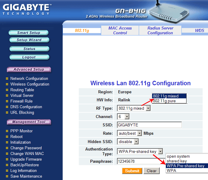Open the Management Tool section
The image size is (208, 180).
29,122
